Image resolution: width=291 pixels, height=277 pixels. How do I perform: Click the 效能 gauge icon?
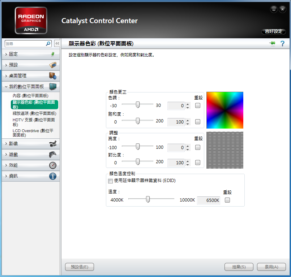tap(53, 165)
